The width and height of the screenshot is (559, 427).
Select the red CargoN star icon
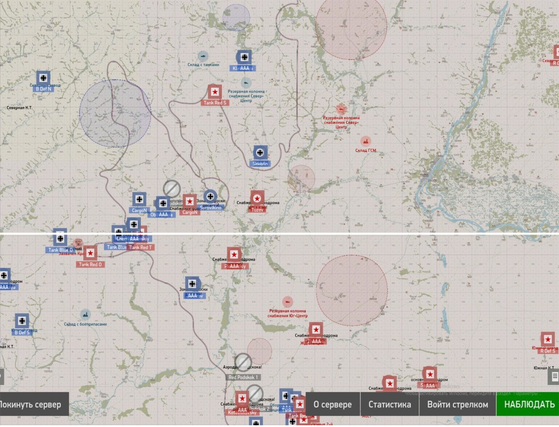tap(190, 201)
